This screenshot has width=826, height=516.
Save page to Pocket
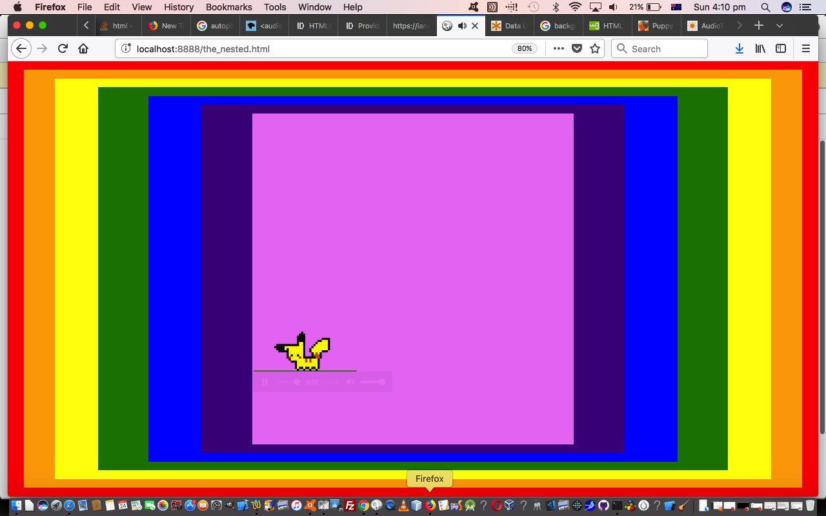tap(577, 48)
